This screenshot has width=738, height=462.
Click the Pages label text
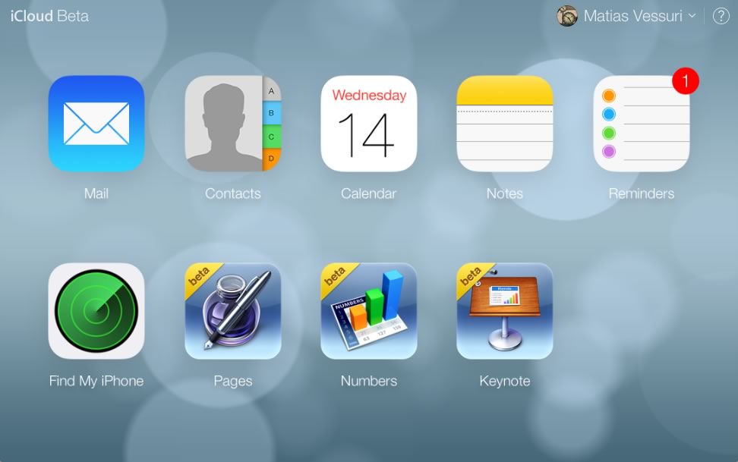[232, 381]
